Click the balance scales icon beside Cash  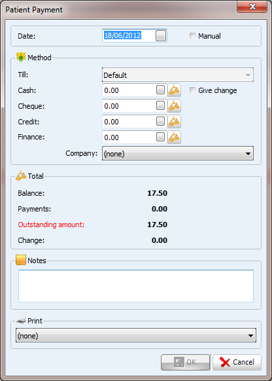(x=174, y=90)
